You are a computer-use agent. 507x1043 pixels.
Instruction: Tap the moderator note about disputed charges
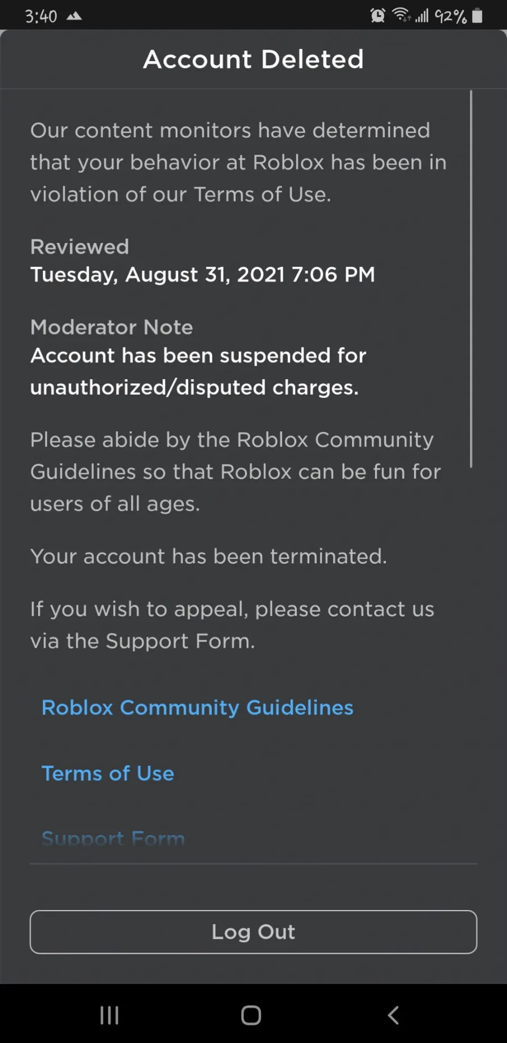point(198,371)
